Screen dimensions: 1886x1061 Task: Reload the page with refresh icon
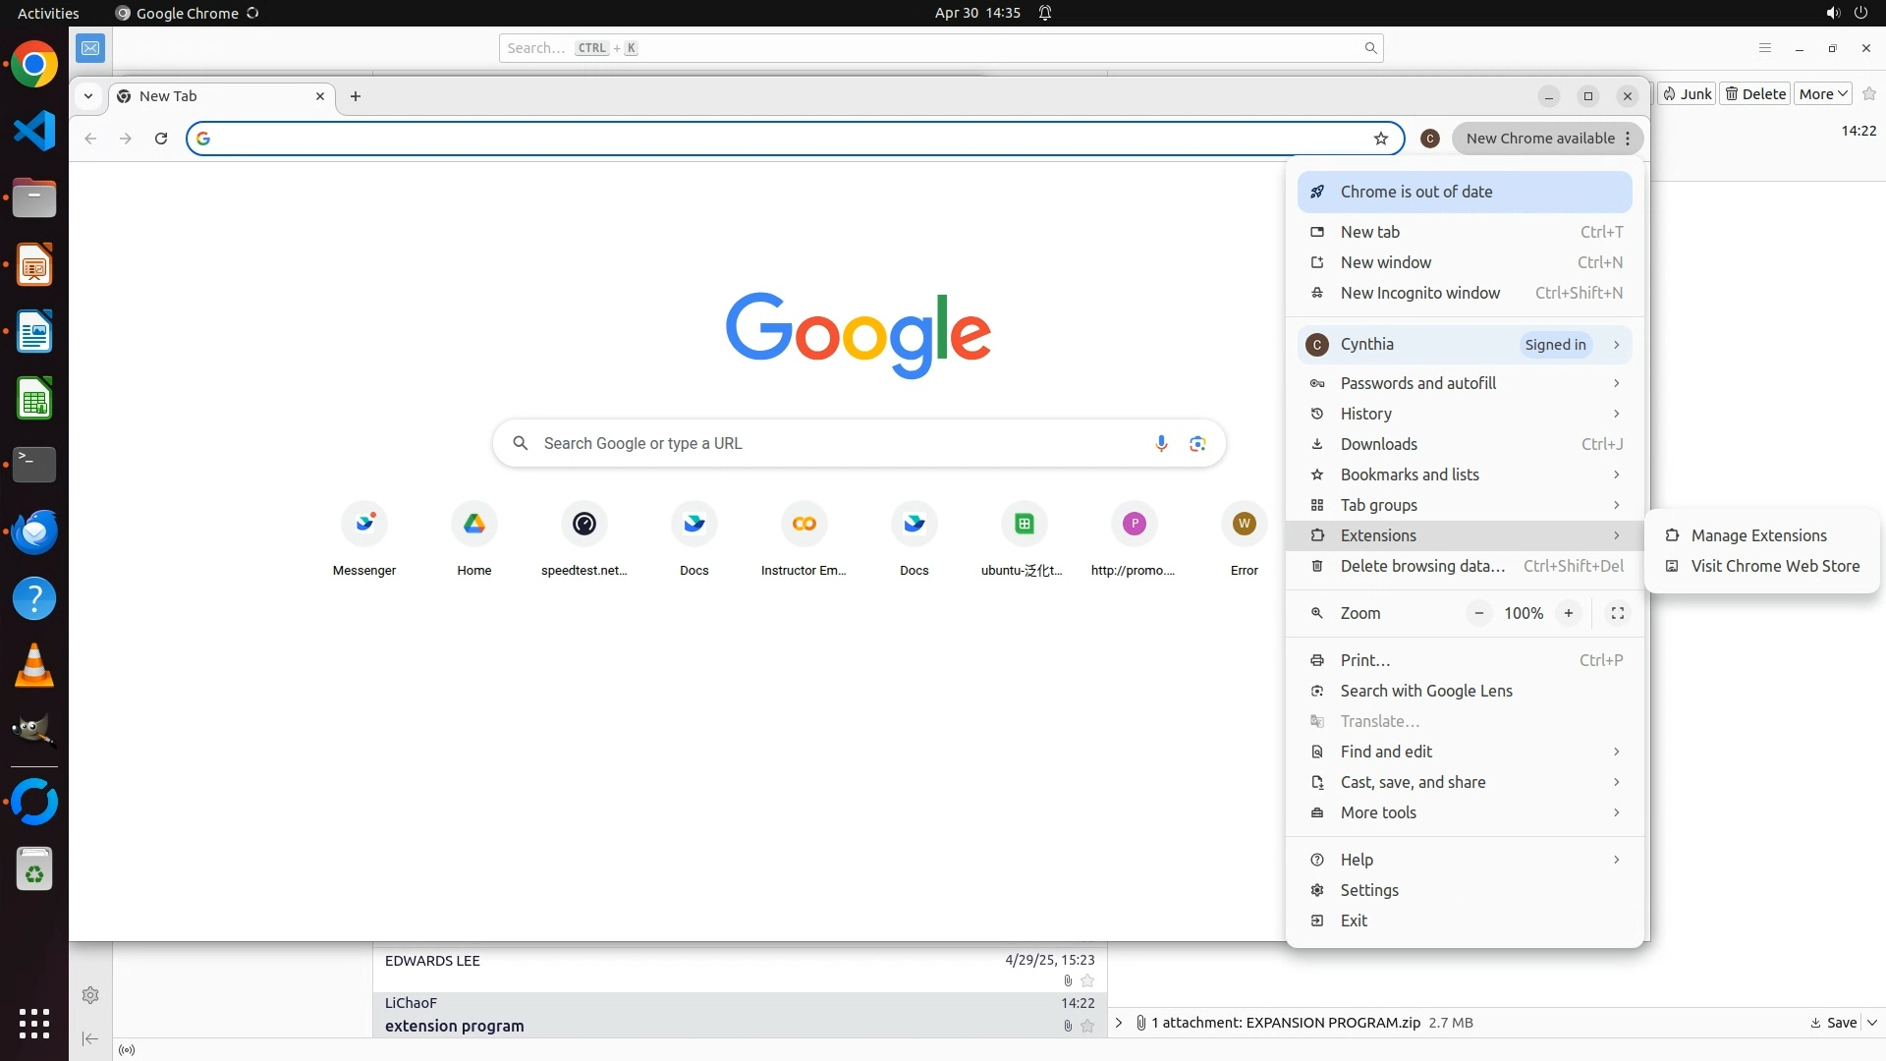pyautogui.click(x=161, y=139)
